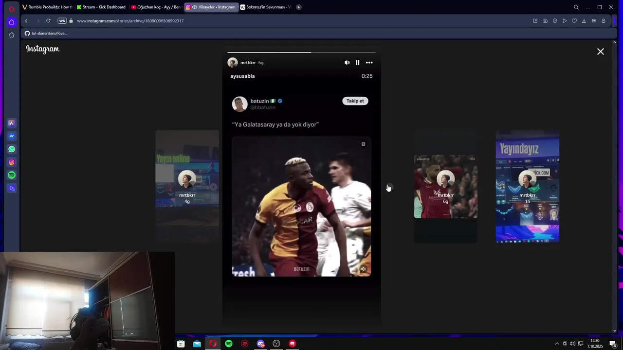
Task: Open the previous mrtbkrr 4g story preview
Action: point(187,186)
